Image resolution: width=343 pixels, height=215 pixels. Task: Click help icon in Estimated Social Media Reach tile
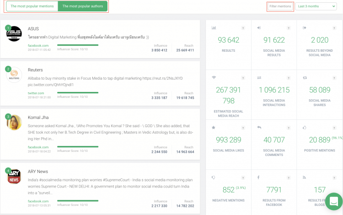pos(243,78)
